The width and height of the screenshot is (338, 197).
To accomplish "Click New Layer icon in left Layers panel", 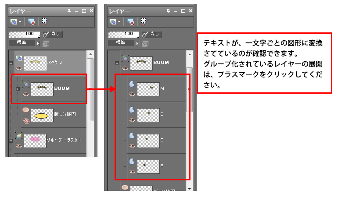I will coord(13,21).
